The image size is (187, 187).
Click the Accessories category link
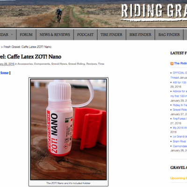coord(25,64)
